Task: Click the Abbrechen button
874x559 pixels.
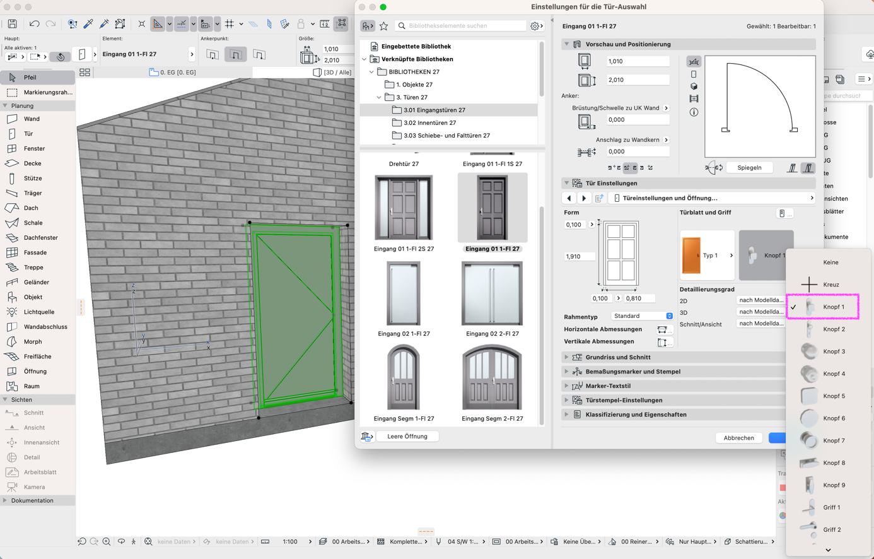Action: click(738, 438)
